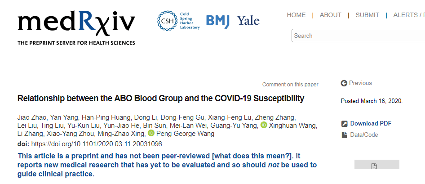Open Peng George Wang's ORCID icon
This screenshot has width=425, height=184.
pos(151,134)
